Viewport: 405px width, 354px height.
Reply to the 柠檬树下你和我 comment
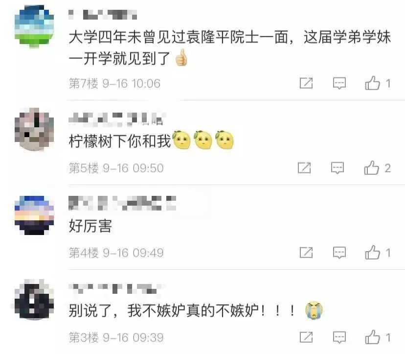coord(337,168)
